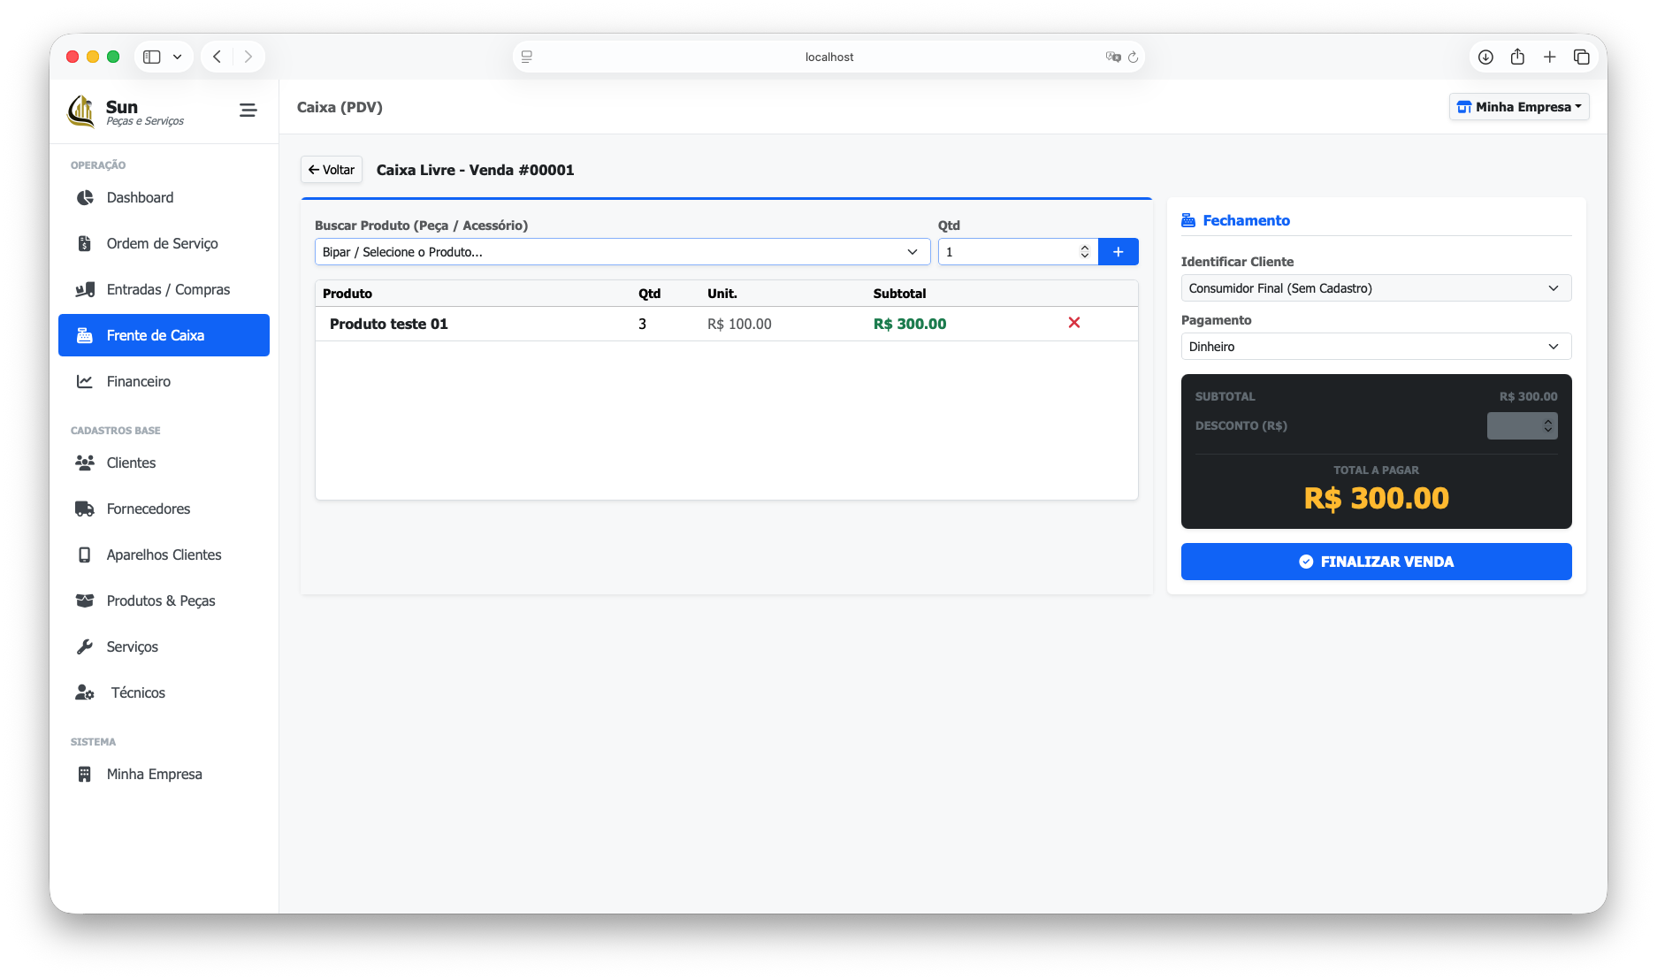Open Produtos & Peças sidebar item
Image resolution: width=1657 pixels, height=979 pixels.
[160, 600]
